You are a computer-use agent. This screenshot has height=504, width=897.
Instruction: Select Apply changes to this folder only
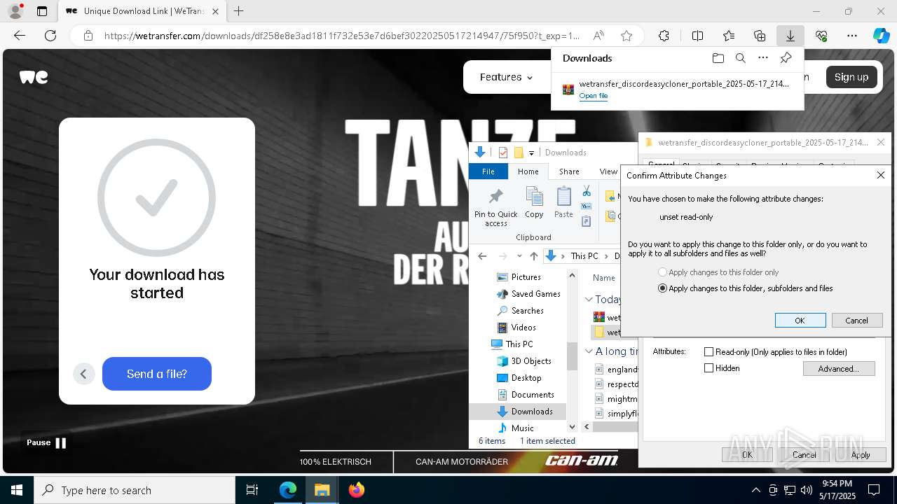718,272
